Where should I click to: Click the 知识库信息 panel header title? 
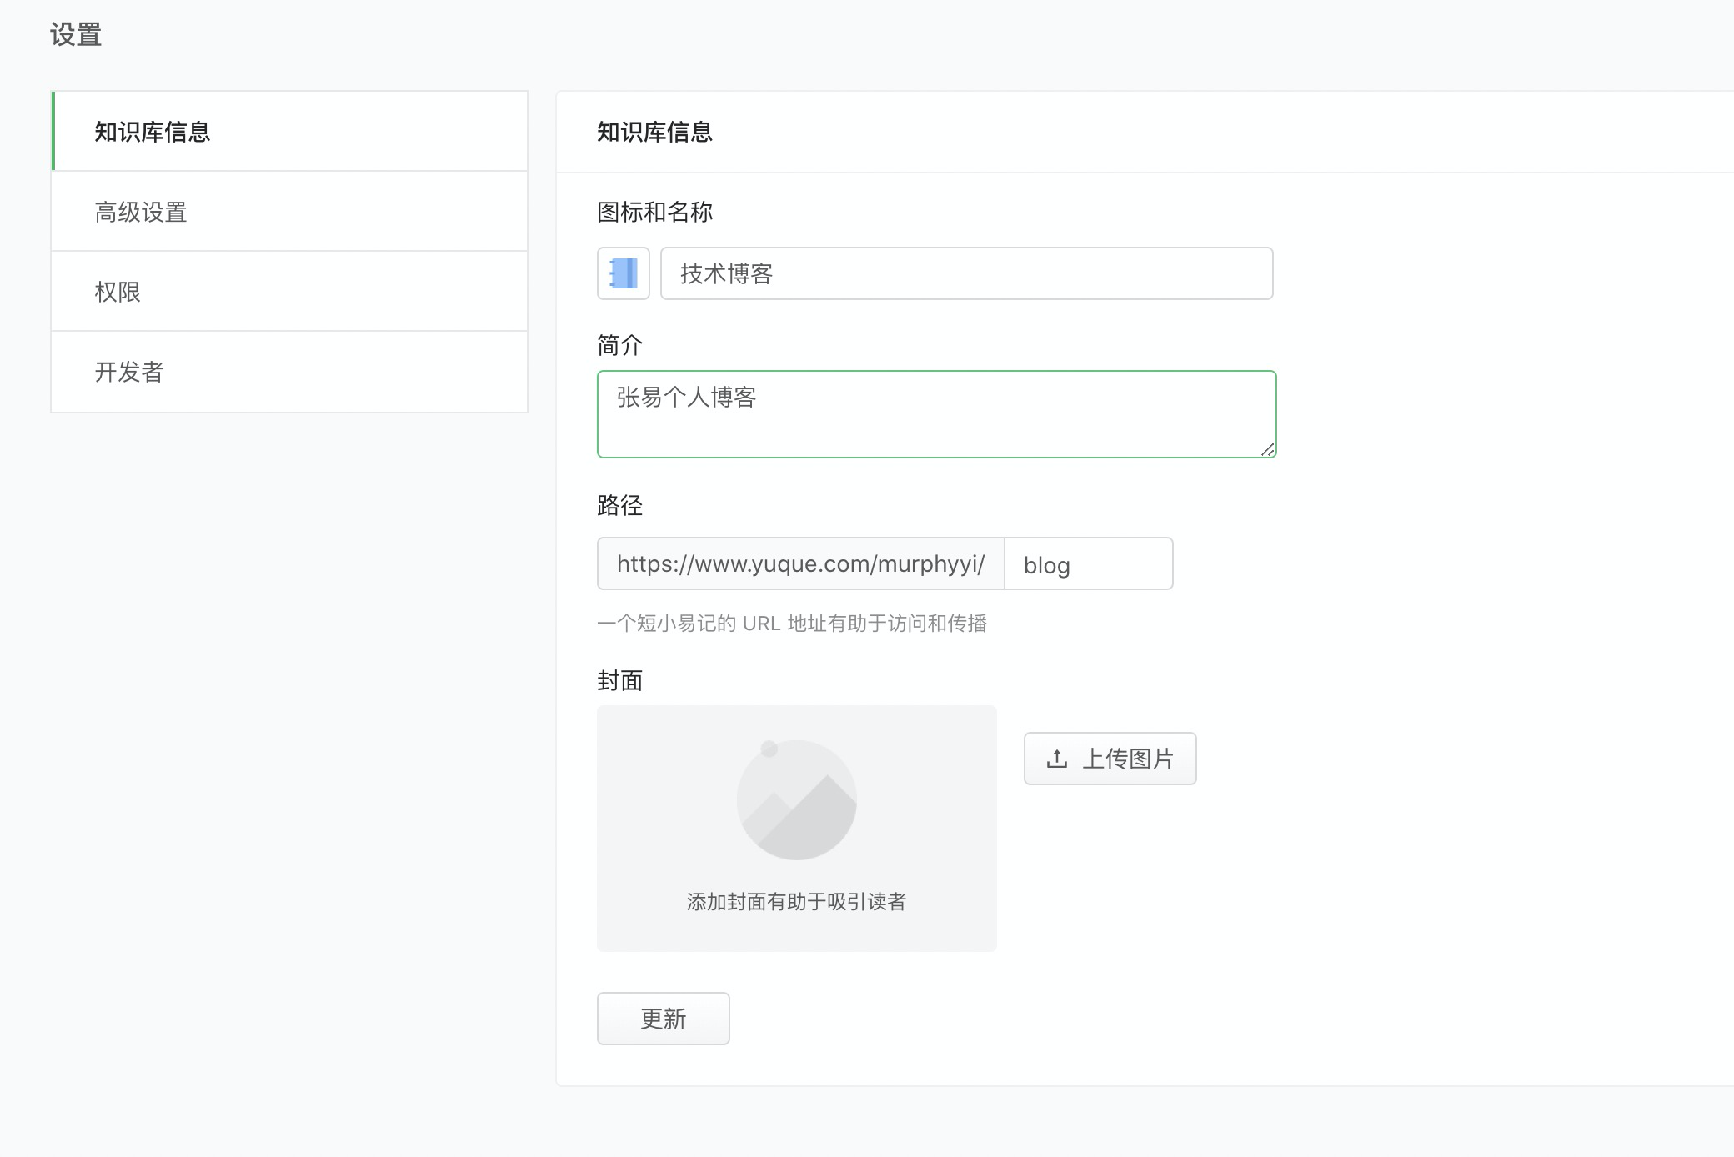(x=654, y=132)
